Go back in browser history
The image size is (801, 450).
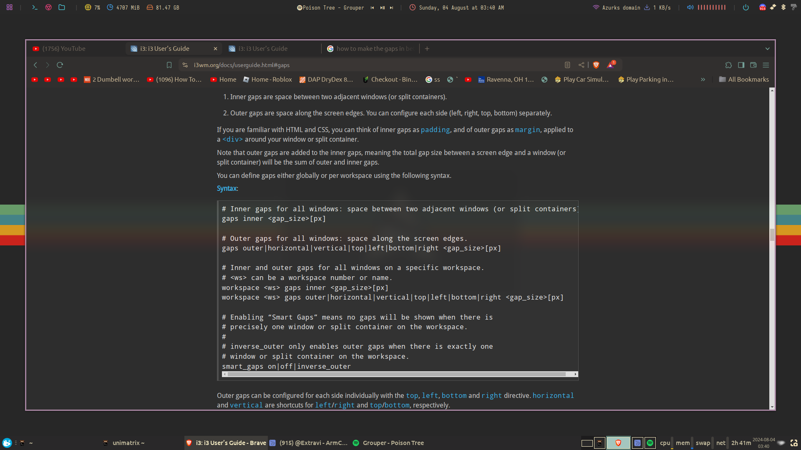pos(35,65)
